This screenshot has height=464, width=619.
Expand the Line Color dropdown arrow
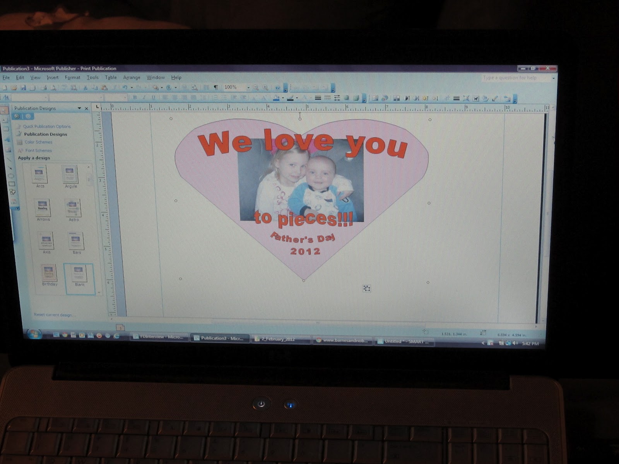[x=297, y=98]
